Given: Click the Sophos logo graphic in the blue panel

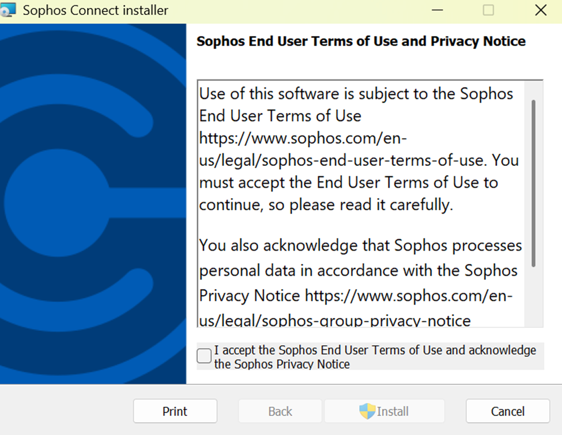Looking at the screenshot, I should 93,204.
